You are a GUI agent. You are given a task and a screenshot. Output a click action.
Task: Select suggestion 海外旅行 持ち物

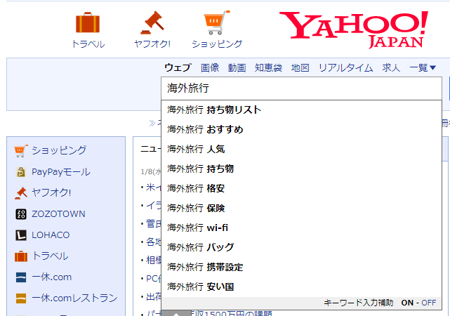[x=301, y=169]
